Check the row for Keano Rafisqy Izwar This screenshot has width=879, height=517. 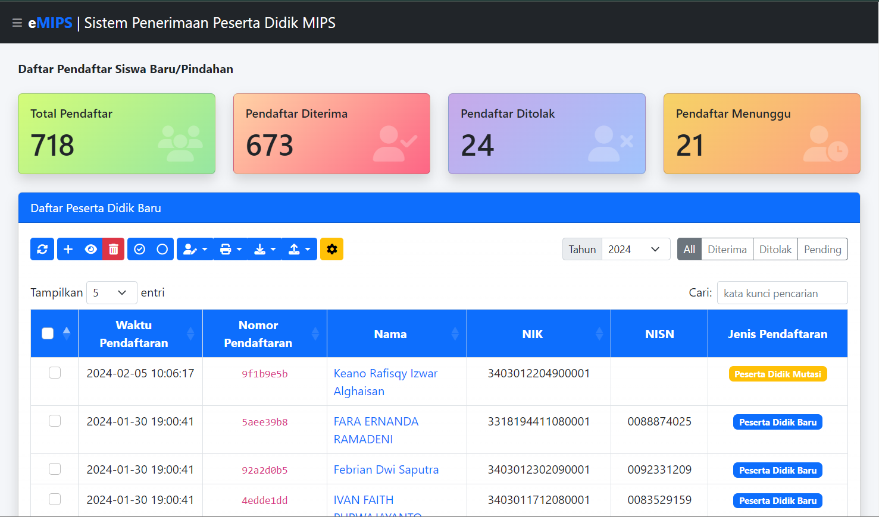(55, 373)
